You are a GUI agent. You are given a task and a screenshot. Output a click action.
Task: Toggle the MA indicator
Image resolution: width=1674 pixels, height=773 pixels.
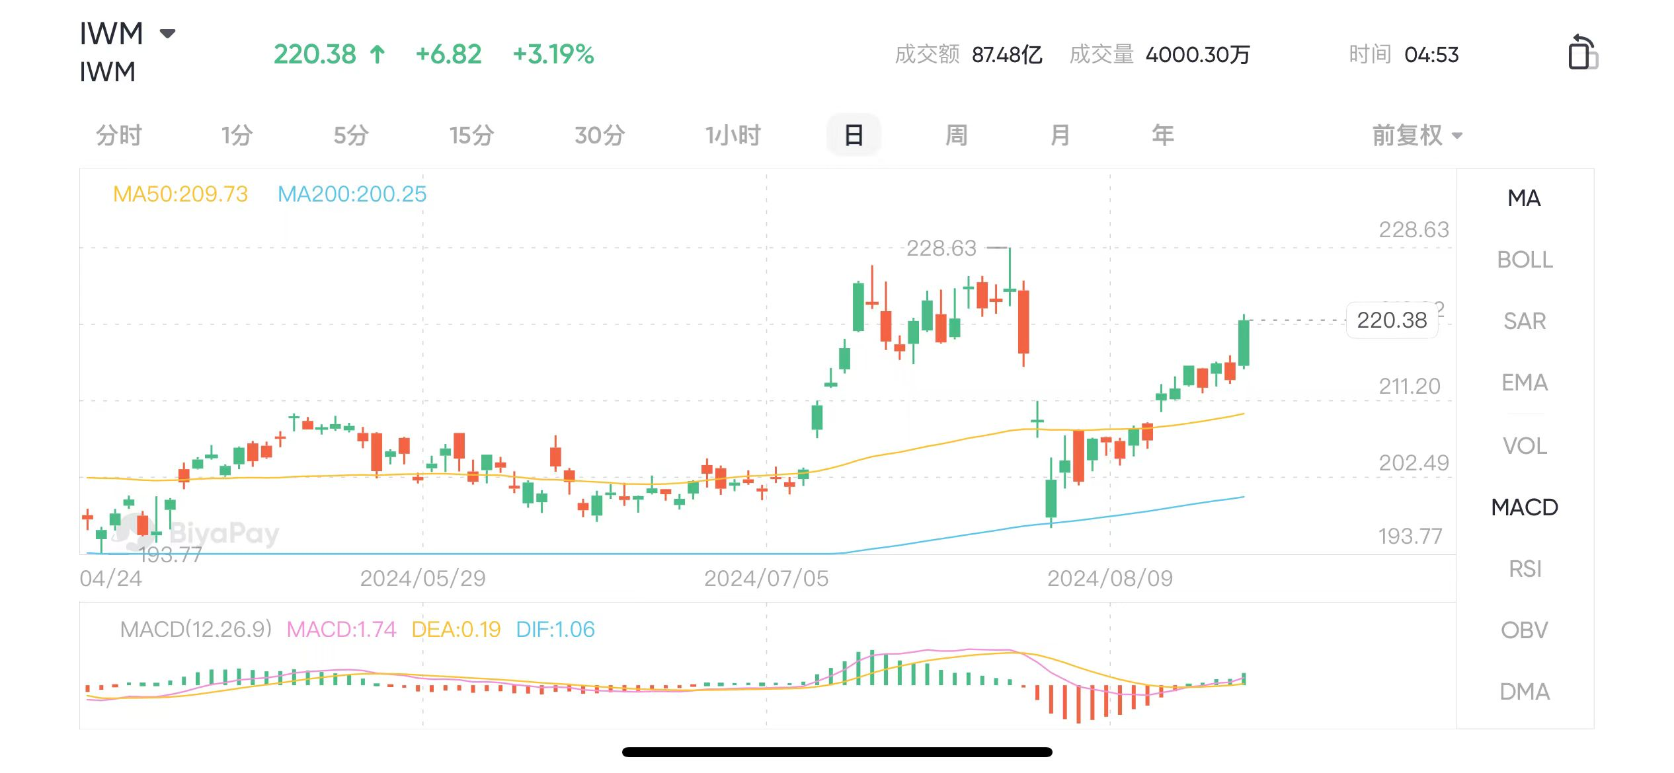[1525, 198]
